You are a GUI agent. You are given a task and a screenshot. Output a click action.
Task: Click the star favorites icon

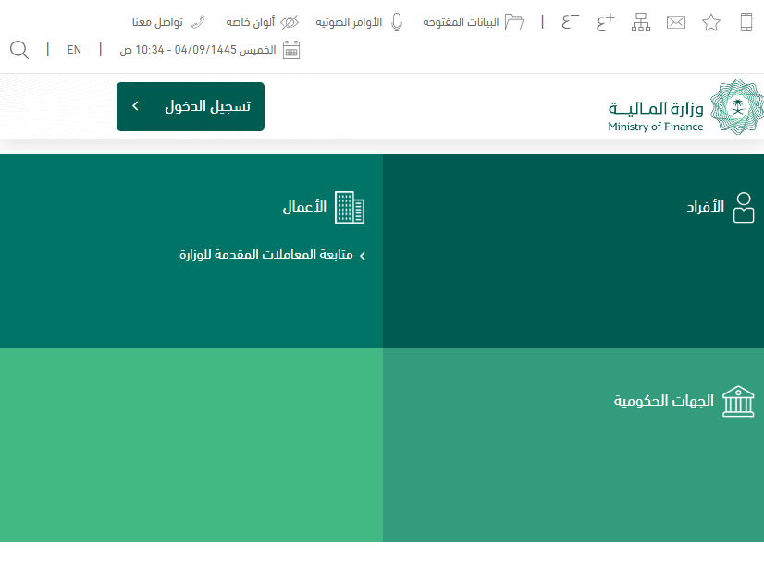point(710,22)
